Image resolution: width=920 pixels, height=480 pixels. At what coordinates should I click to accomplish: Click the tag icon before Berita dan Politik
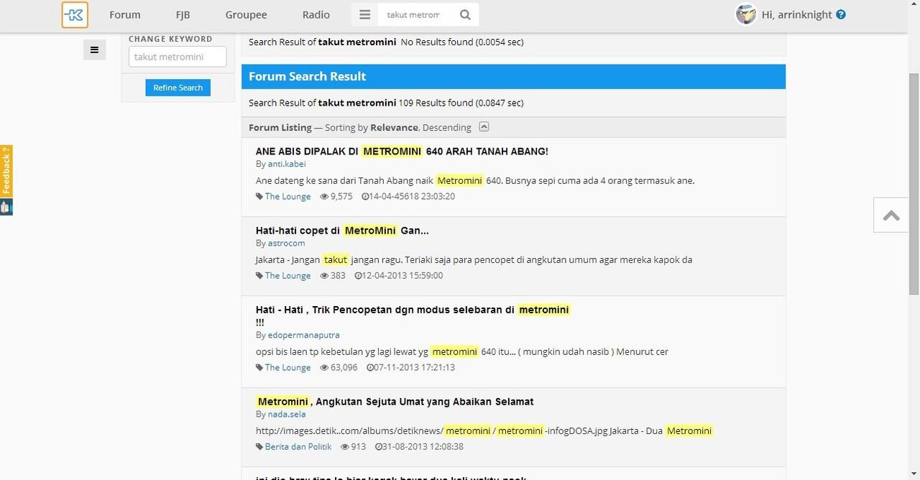click(x=259, y=446)
